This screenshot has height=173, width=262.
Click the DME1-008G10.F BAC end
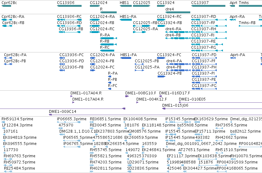click(x=140, y=93)
